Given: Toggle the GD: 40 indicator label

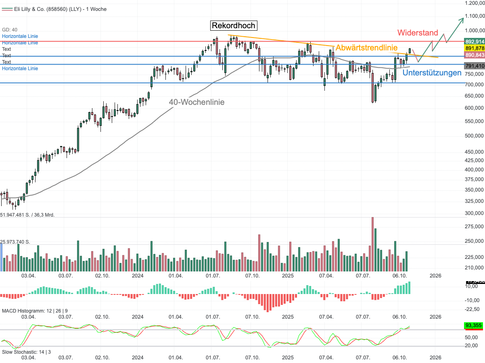Looking at the screenshot, I should (x=10, y=30).
